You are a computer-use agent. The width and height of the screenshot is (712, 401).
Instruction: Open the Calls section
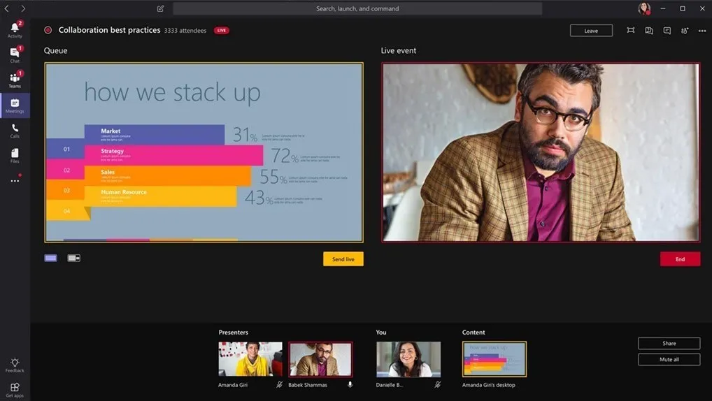[x=15, y=131]
